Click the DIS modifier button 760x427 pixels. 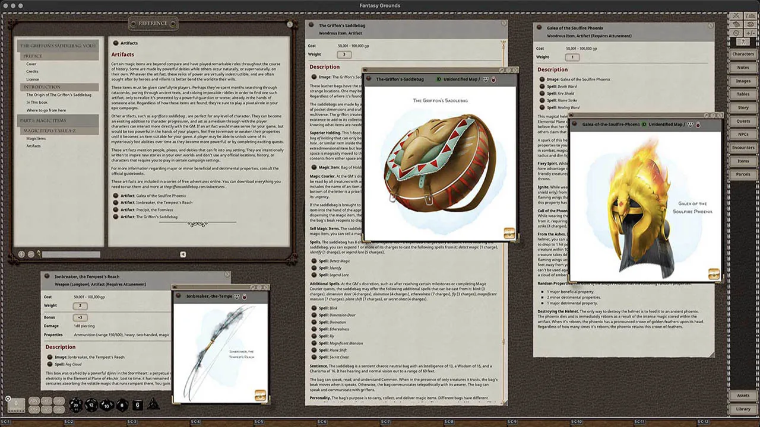(x=33, y=409)
